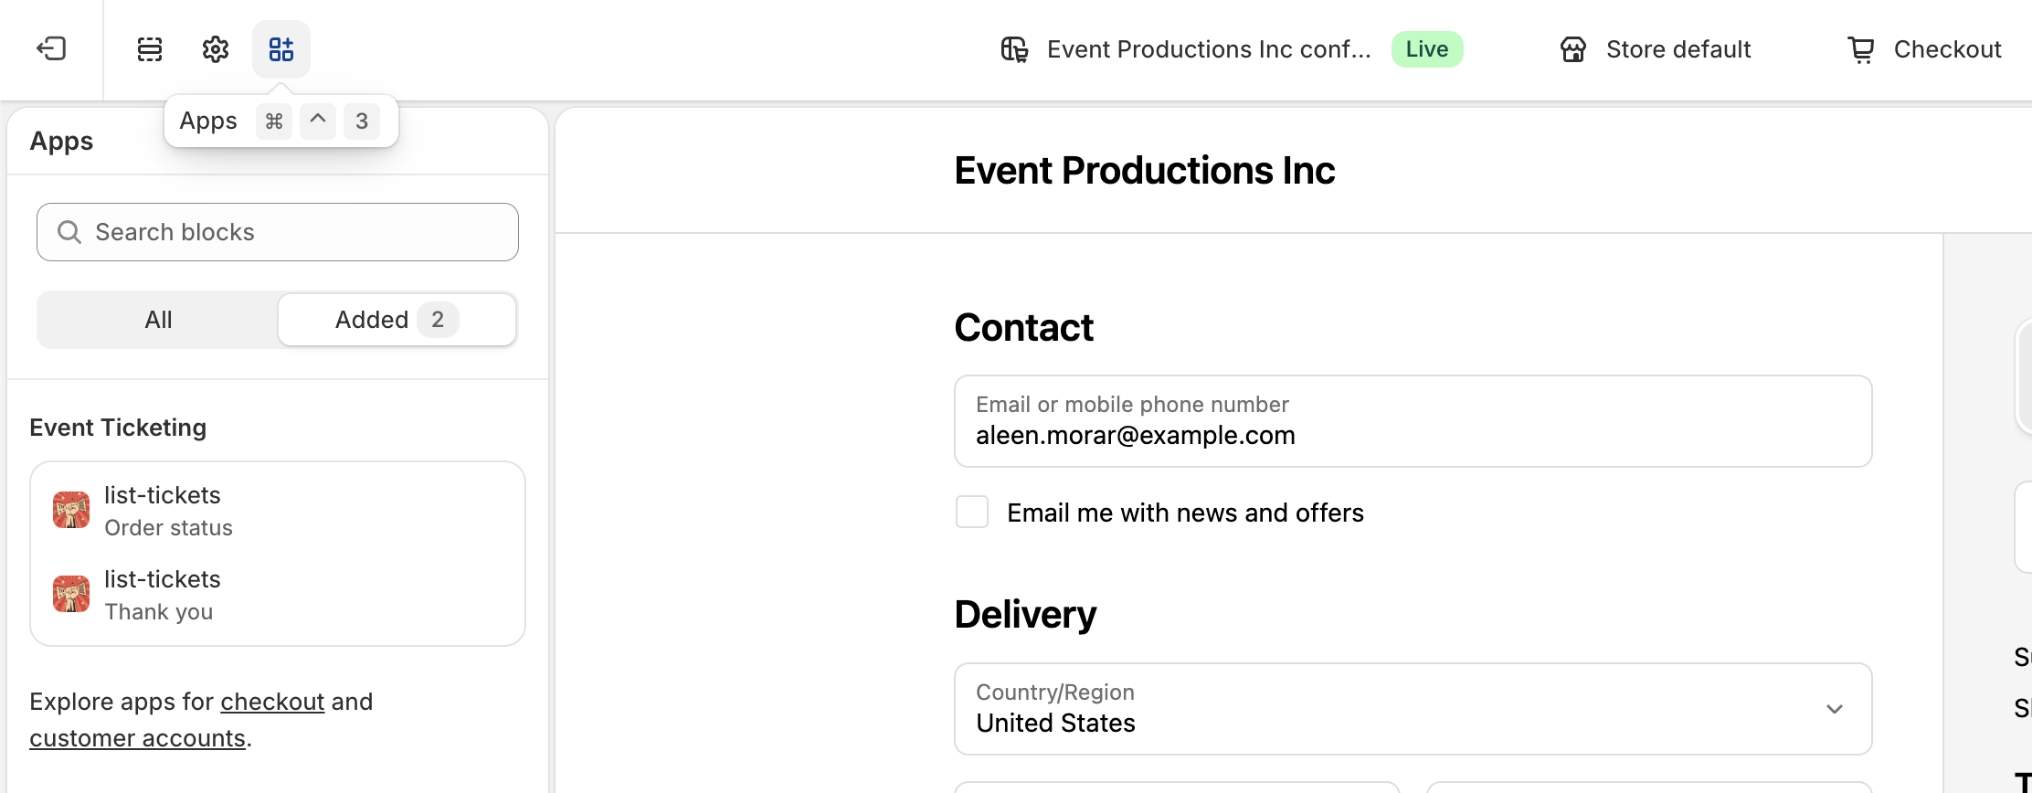Viewport: 2032px width, 793px height.
Task: Click the Email or mobile phone number field
Action: (x=1413, y=422)
